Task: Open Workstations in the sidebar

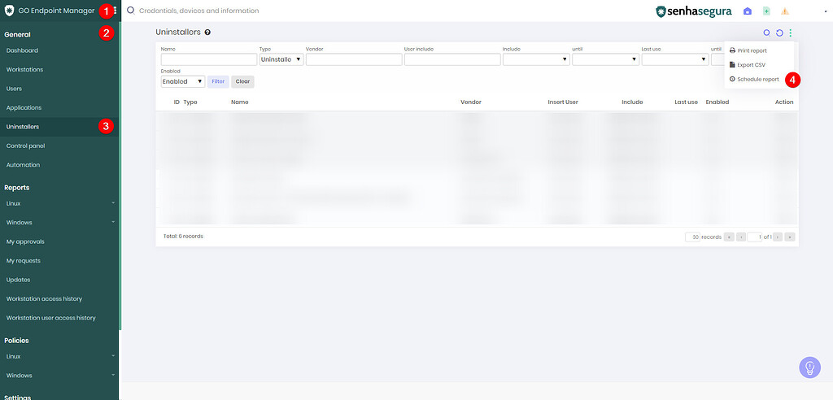Action: [x=24, y=70]
